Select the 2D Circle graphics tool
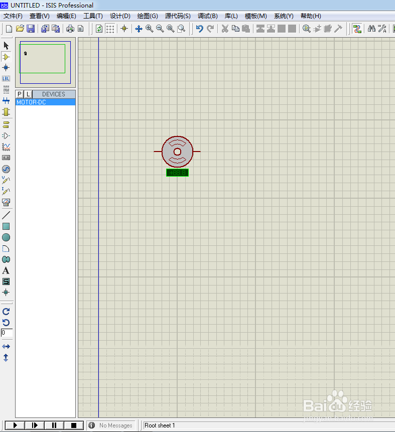The width and height of the screenshot is (395, 432). point(6,237)
